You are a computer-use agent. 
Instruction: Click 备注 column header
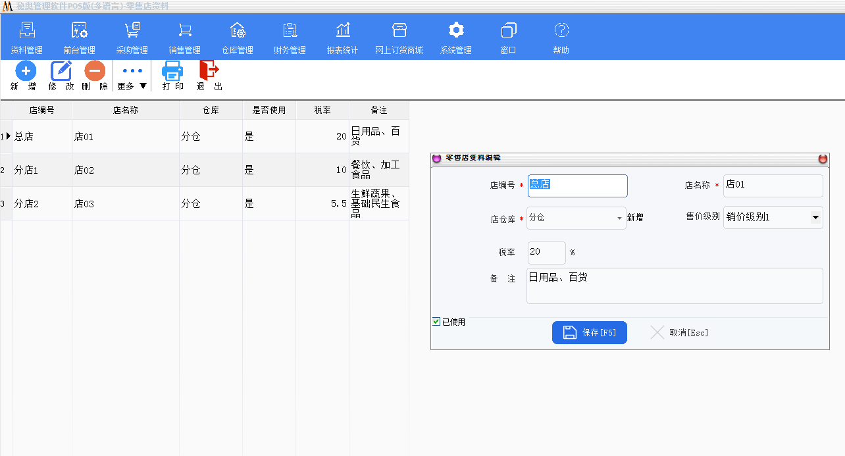[x=379, y=110]
